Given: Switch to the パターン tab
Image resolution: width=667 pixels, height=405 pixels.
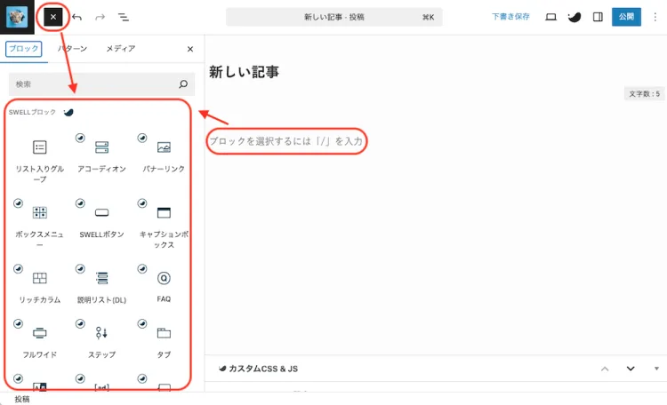Looking at the screenshot, I should pyautogui.click(x=72, y=49).
